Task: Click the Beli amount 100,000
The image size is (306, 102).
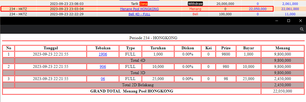Action: (225, 14)
